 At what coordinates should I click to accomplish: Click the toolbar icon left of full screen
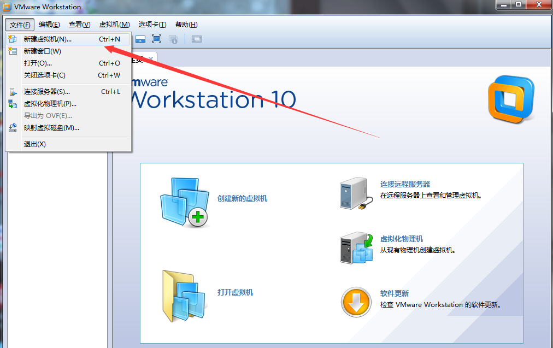point(140,39)
